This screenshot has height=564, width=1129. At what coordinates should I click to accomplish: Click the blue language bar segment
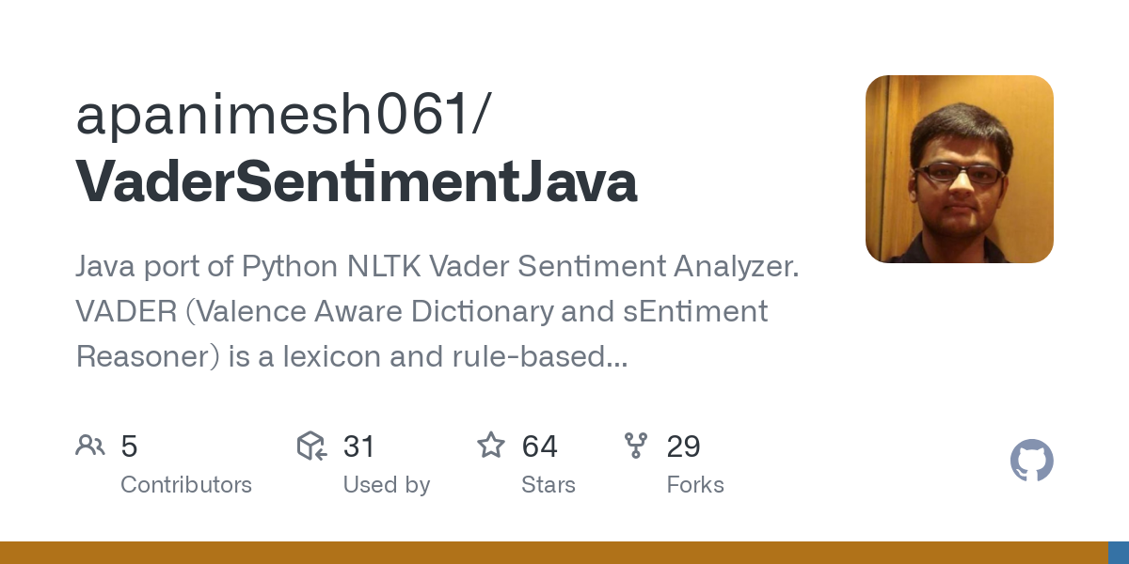coord(1118,553)
